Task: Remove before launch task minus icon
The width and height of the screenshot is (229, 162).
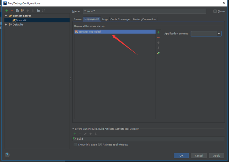Action: click(x=80, y=134)
